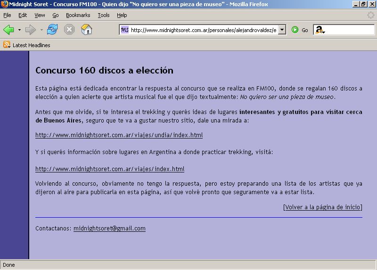Click the Contactanos label text
Image resolution: width=377 pixels, height=270 pixels.
click(53, 228)
